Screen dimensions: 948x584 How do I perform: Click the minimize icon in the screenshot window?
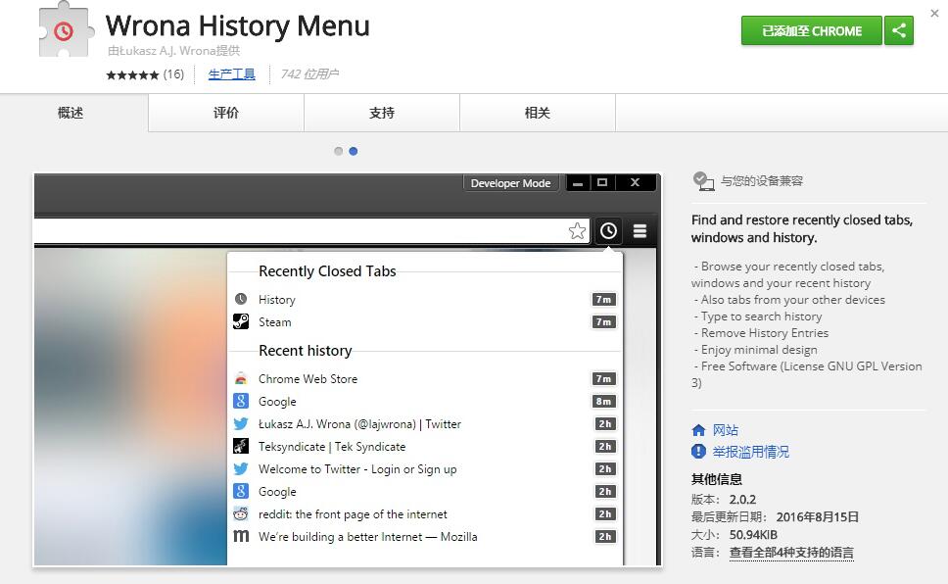578,183
